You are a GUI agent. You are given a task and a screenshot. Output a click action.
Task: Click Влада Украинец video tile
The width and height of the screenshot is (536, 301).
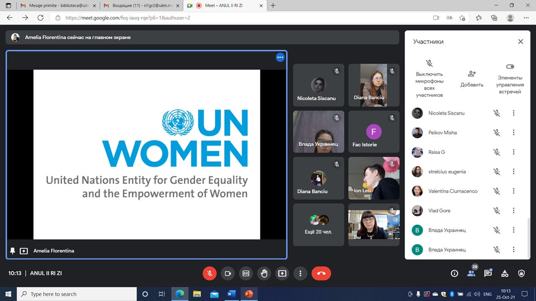tap(318, 132)
